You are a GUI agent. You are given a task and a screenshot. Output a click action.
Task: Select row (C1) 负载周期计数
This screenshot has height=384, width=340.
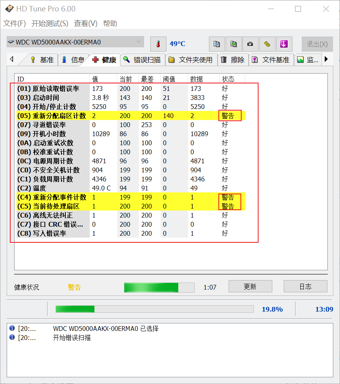point(131,179)
